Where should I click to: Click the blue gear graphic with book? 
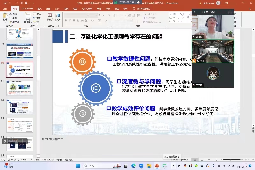click(x=96, y=88)
